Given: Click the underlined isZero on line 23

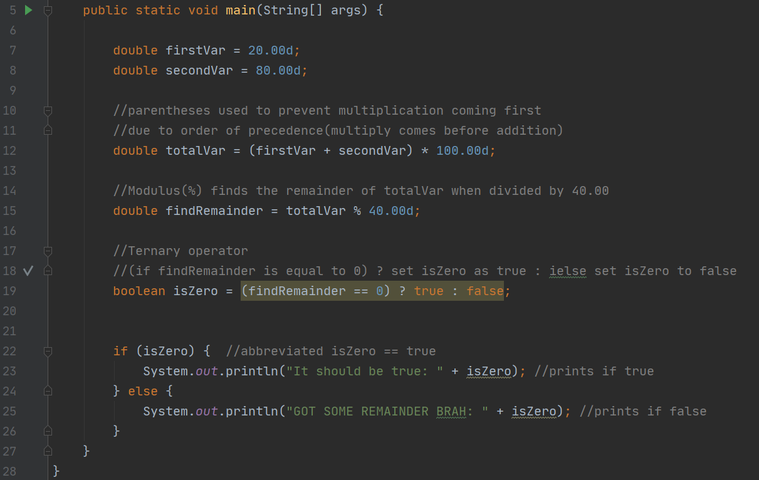Looking at the screenshot, I should [489, 372].
